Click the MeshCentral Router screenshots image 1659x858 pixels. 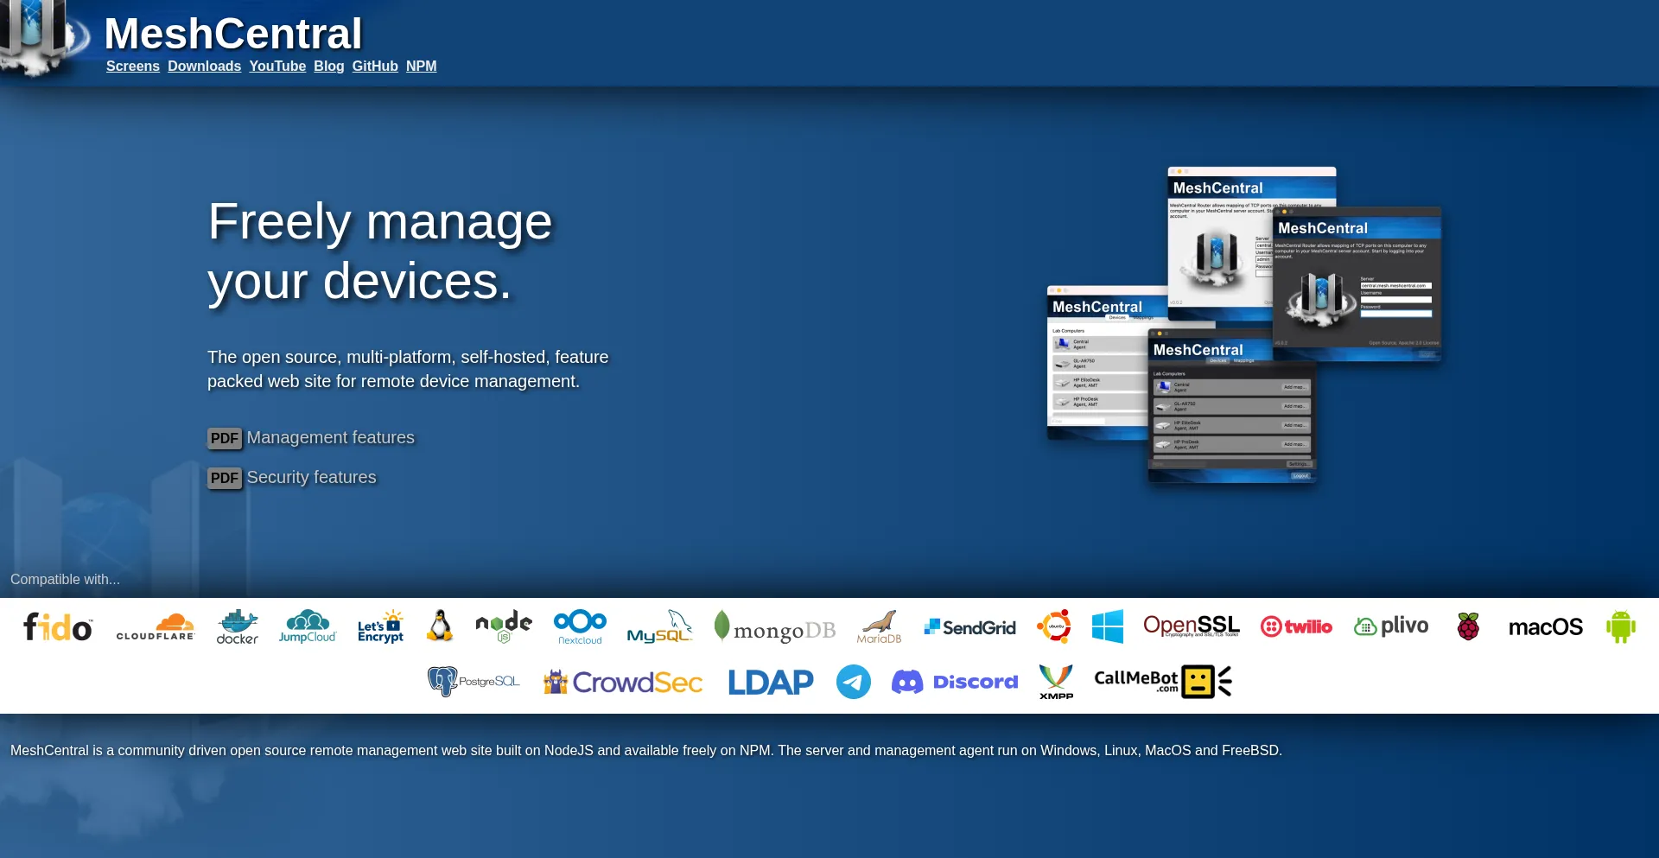click(x=1244, y=325)
